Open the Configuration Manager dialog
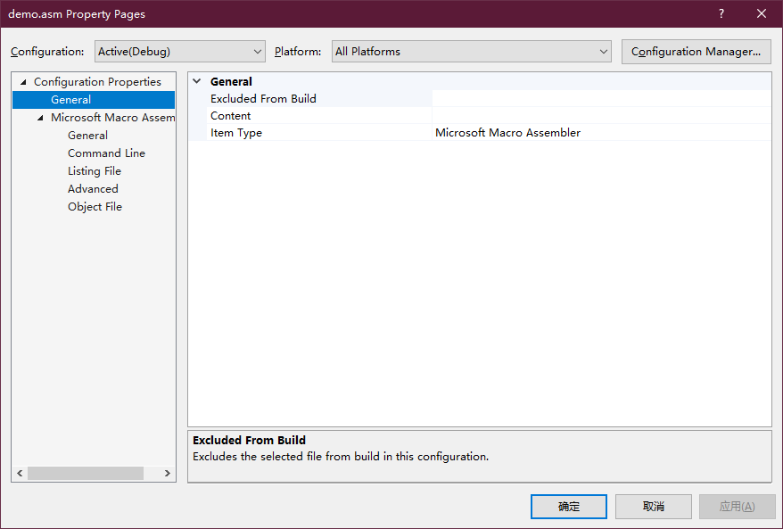This screenshot has width=783, height=529. 696,51
